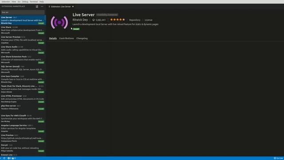284x160 pixels.
Task: Open the License link
Action: click(149, 20)
